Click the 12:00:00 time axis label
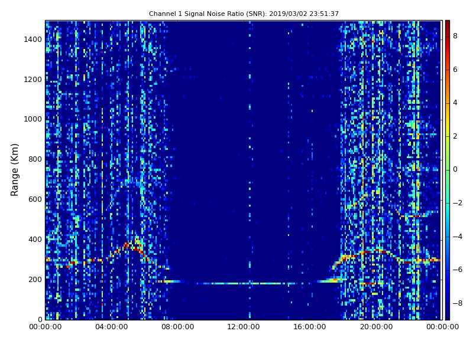 pos(244,327)
